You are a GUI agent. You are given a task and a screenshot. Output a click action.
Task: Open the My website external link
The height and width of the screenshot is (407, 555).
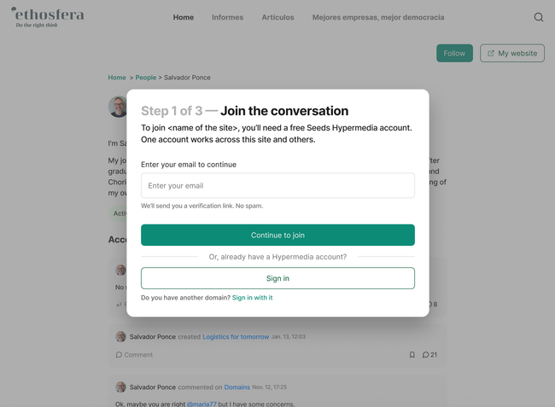pos(512,53)
